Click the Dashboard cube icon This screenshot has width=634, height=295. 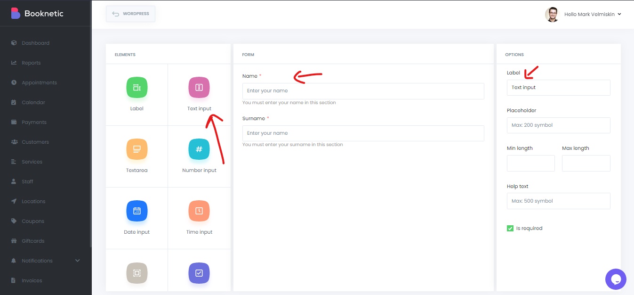(14, 43)
